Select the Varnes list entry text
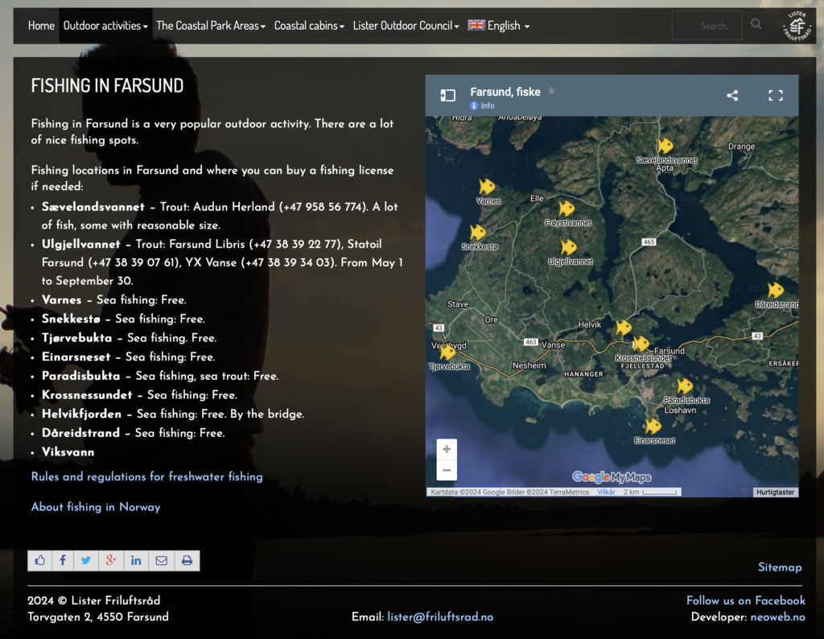 (114, 300)
